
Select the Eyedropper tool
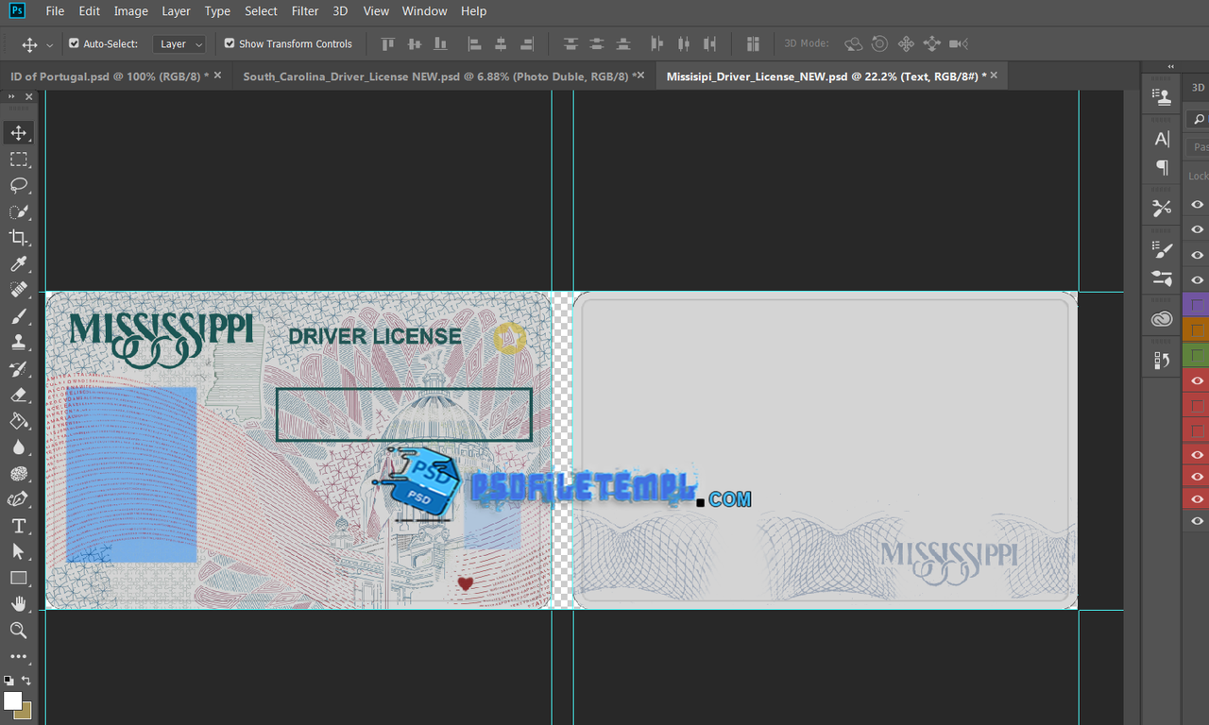tap(19, 264)
